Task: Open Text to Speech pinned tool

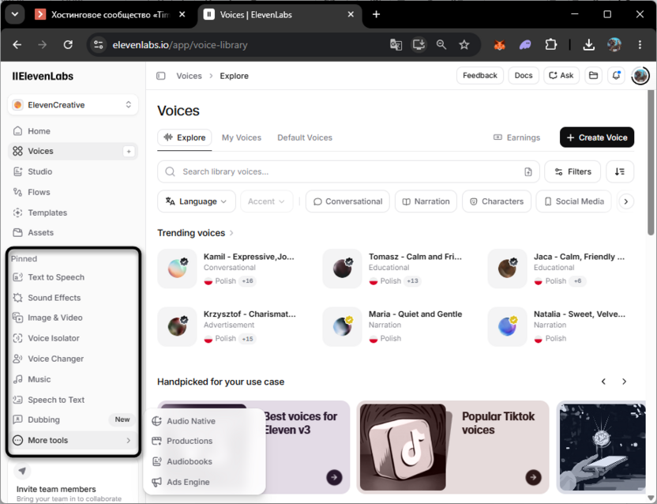Action: pos(73,277)
